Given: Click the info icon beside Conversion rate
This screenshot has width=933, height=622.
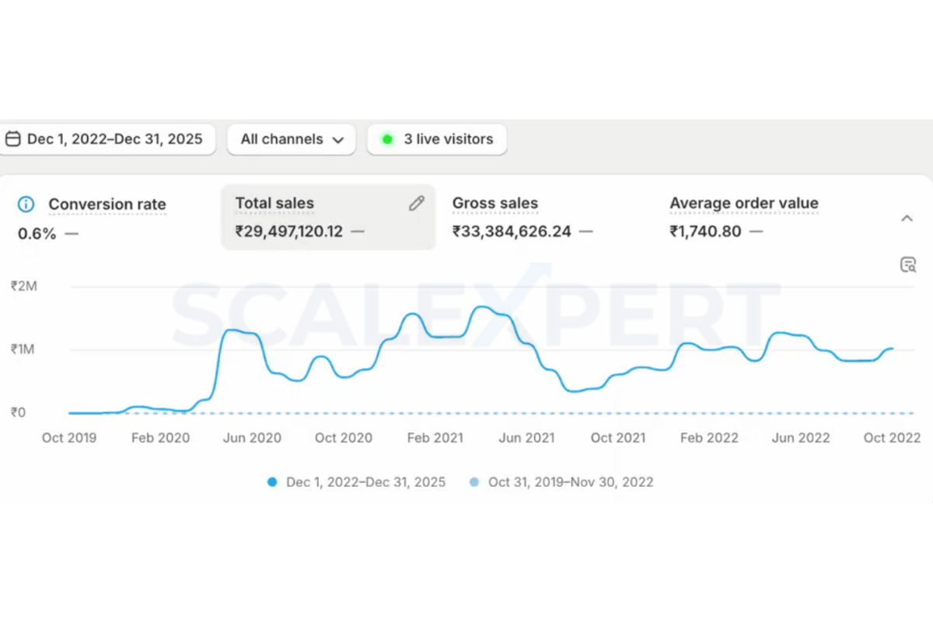Looking at the screenshot, I should (x=26, y=204).
